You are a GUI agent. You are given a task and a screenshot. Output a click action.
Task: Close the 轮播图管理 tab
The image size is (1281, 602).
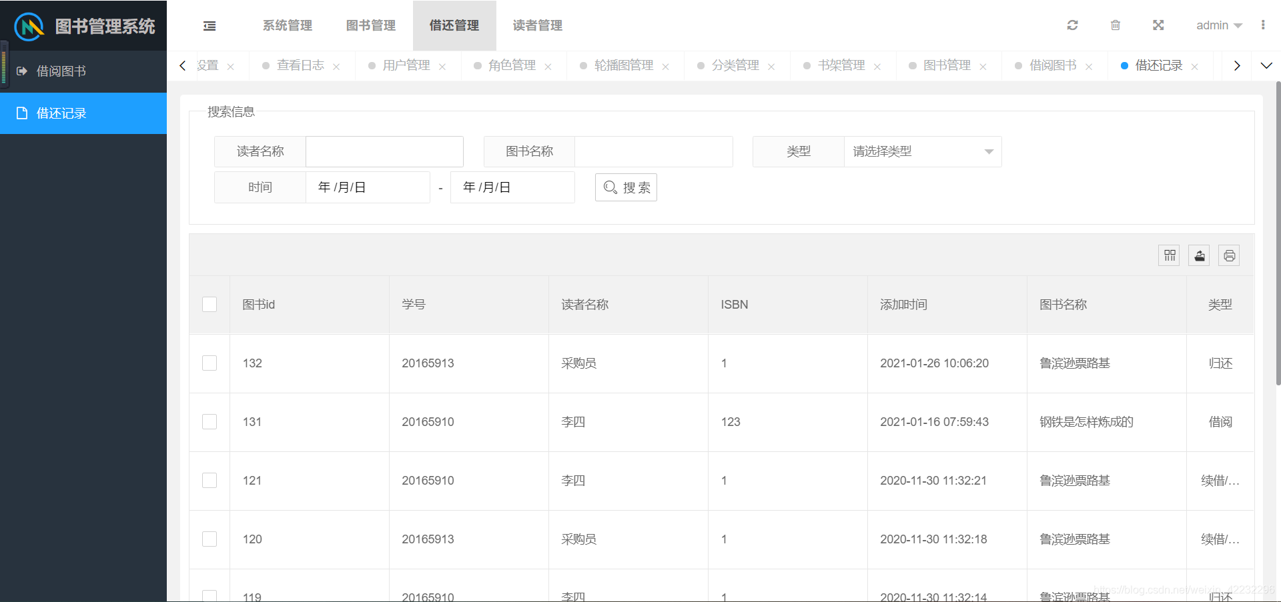[665, 67]
